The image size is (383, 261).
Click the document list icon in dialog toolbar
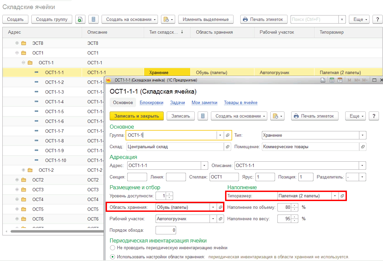(x=202, y=116)
